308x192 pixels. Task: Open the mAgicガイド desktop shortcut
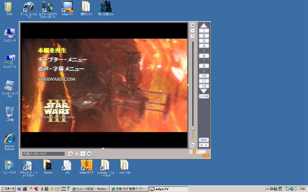tap(86, 167)
